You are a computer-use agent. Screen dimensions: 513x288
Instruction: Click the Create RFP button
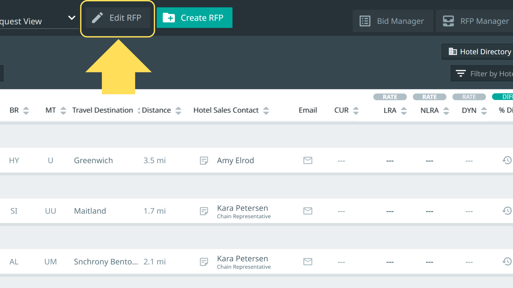point(194,18)
